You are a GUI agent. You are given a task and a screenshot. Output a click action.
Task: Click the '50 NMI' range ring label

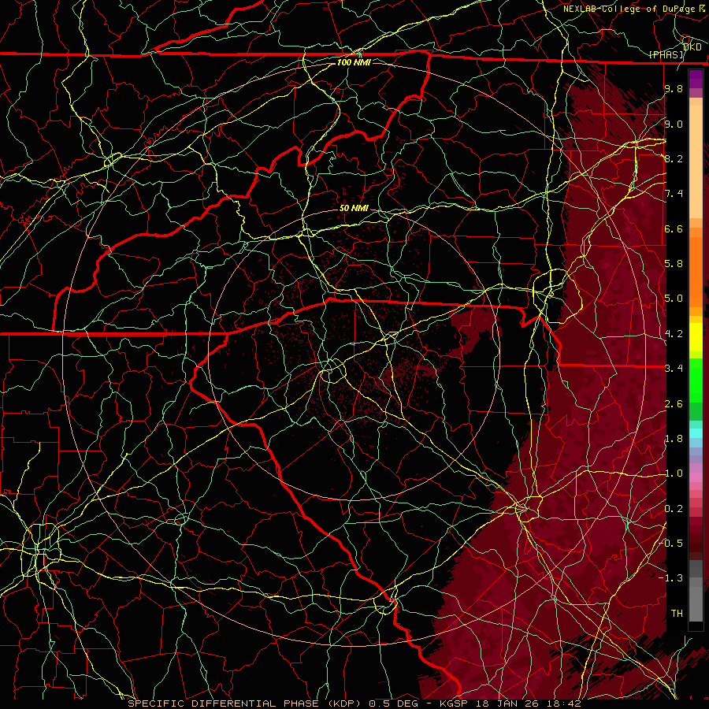354,208
